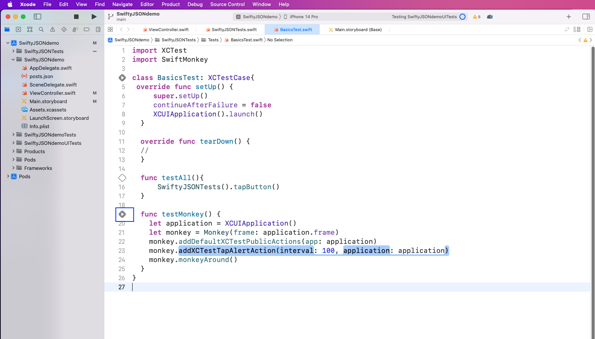Viewport: 595px width, 339px height.
Task: Open the Report navigator
Action: tap(98, 29)
